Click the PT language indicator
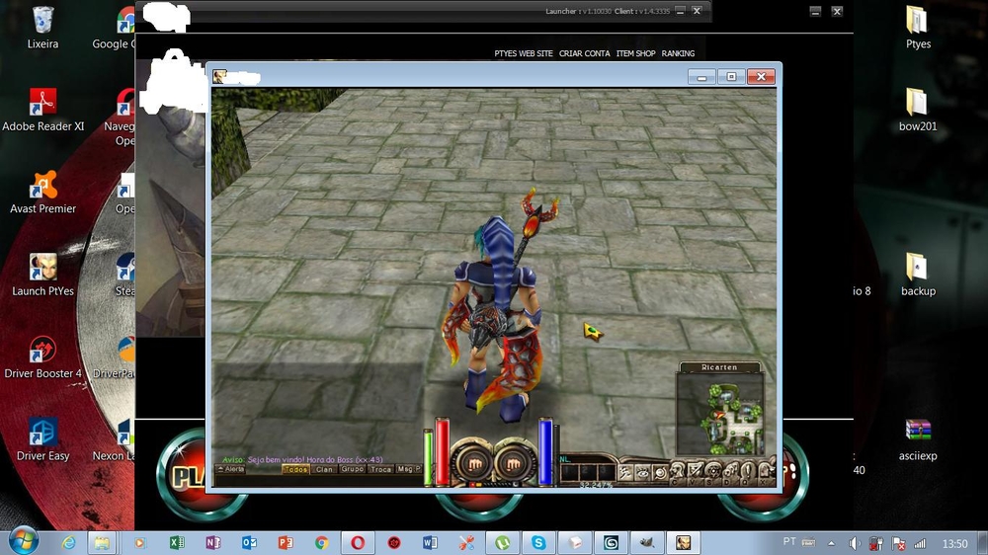The height and width of the screenshot is (555, 988). (x=788, y=542)
